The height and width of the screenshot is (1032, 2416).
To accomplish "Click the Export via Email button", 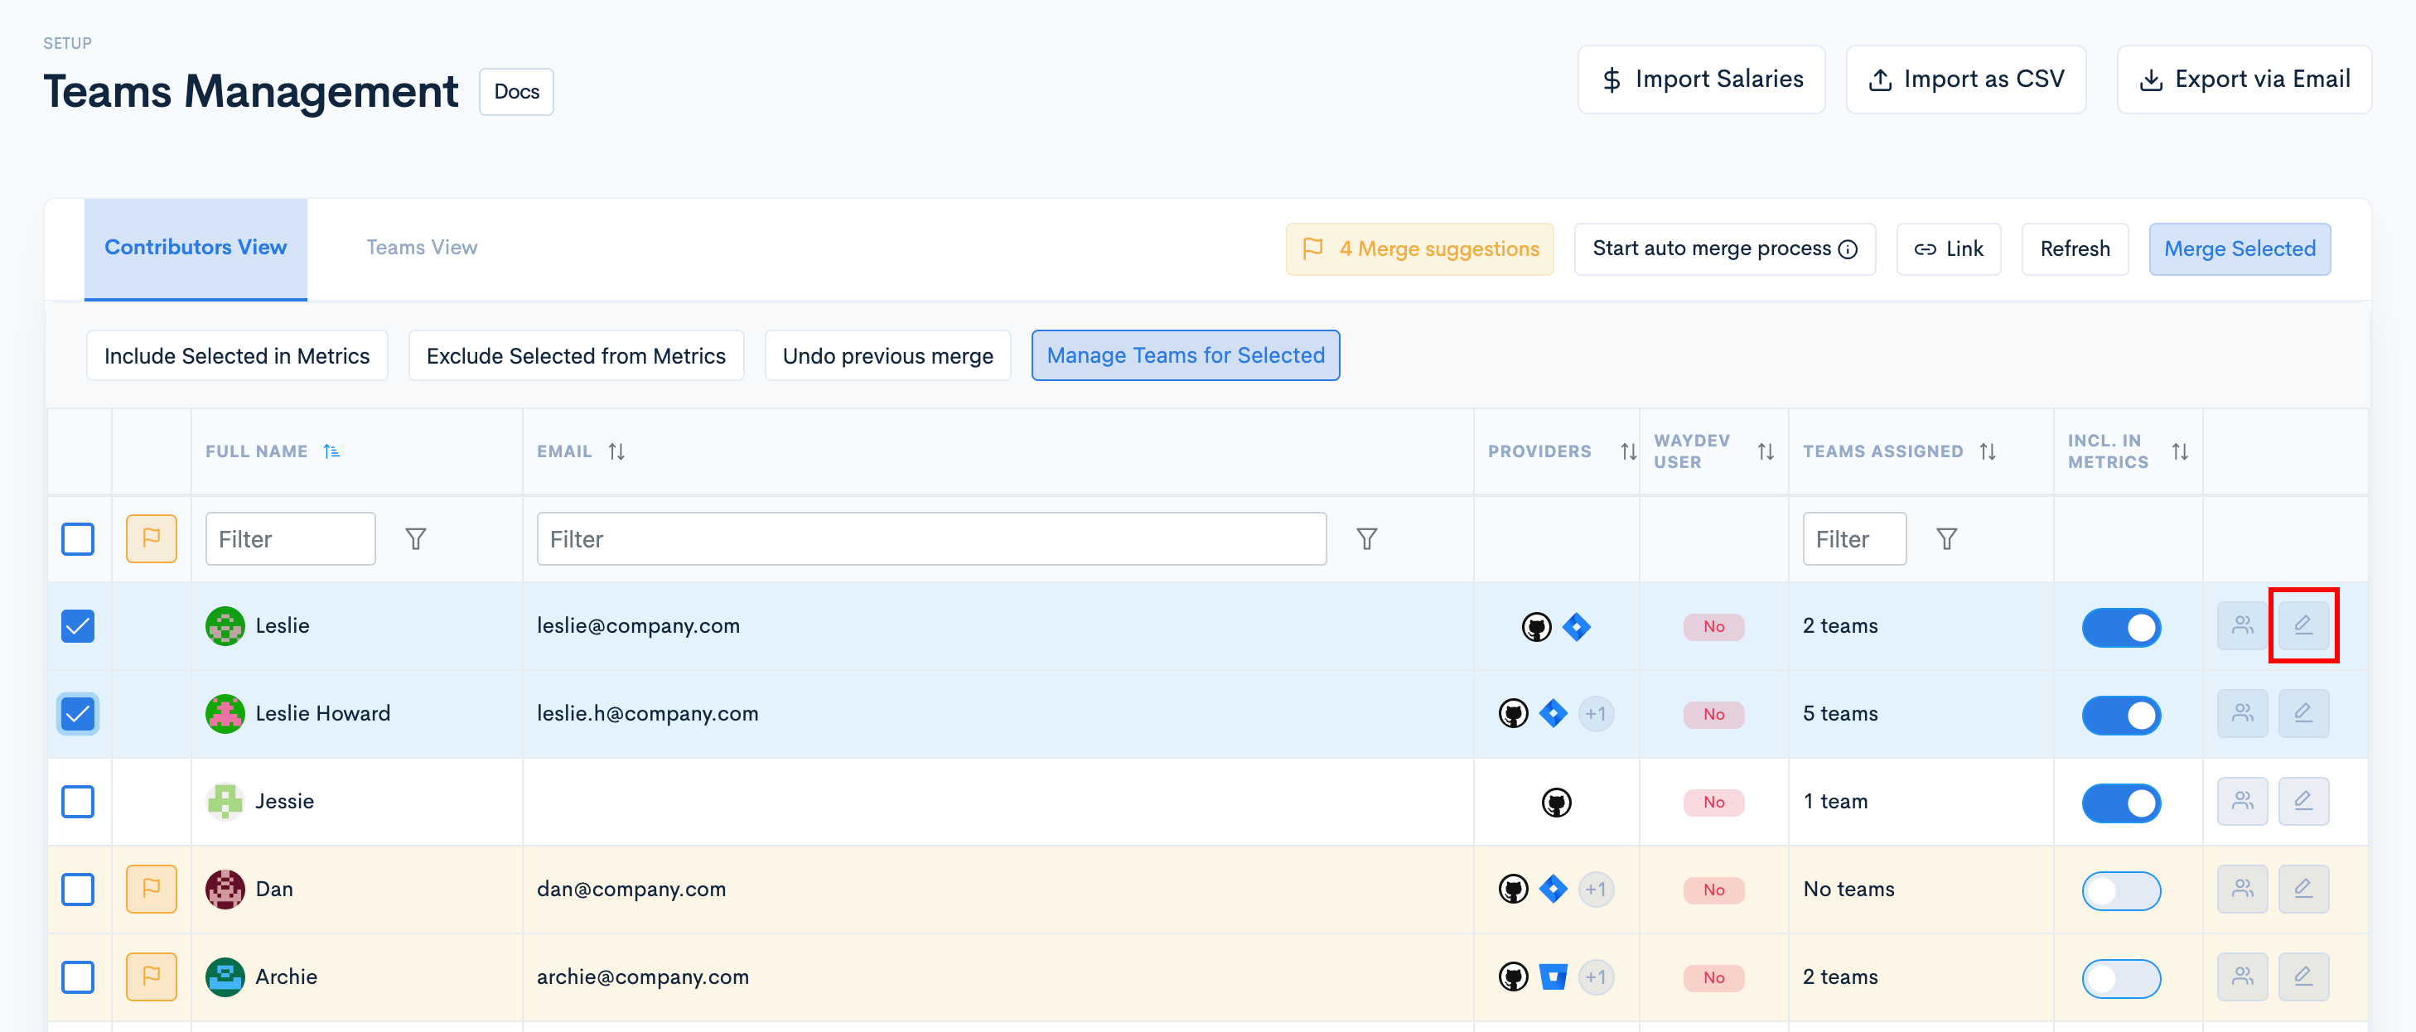I will click(x=2244, y=80).
